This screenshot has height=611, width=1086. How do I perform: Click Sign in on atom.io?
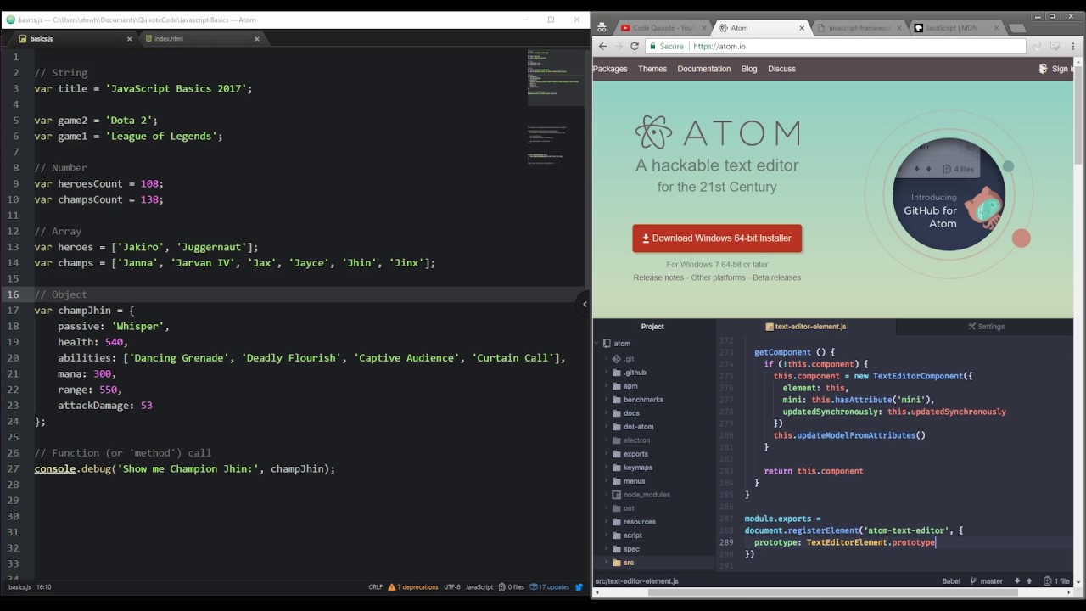(1057, 69)
